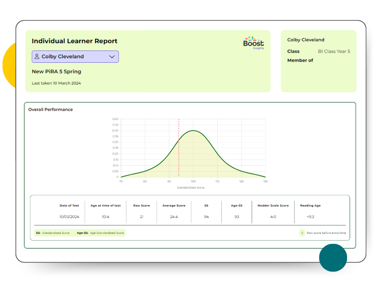This screenshot has height=283, width=378.
Task: Click the learner profile person icon
Action: coord(37,56)
